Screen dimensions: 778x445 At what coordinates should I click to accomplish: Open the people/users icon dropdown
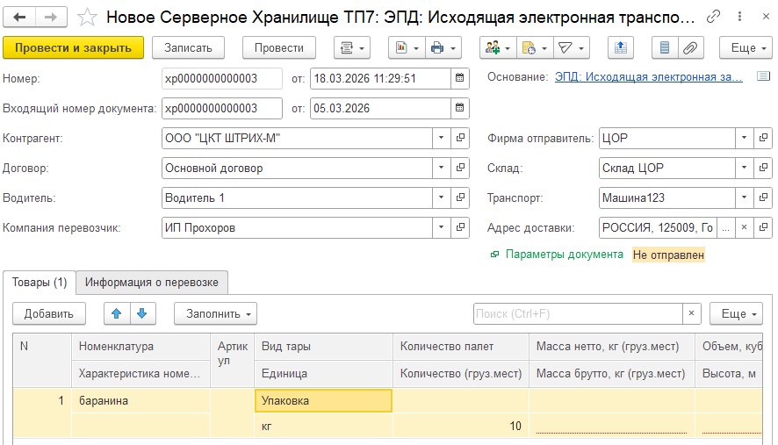coord(498,47)
